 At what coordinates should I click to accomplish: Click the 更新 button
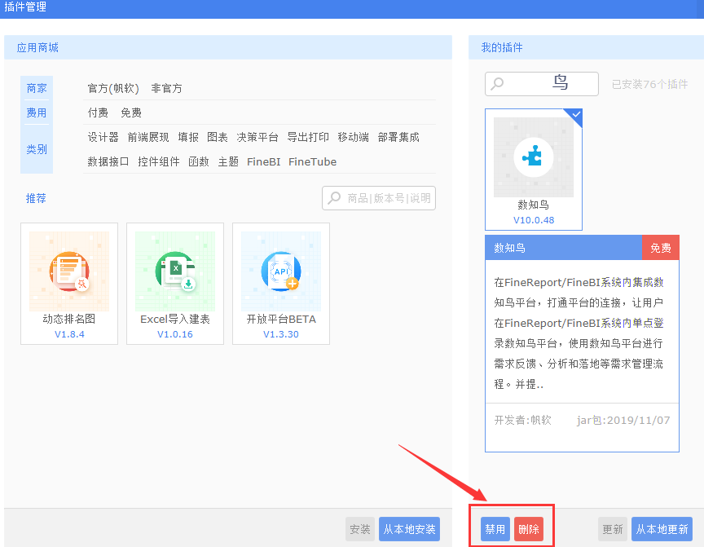pos(613,529)
